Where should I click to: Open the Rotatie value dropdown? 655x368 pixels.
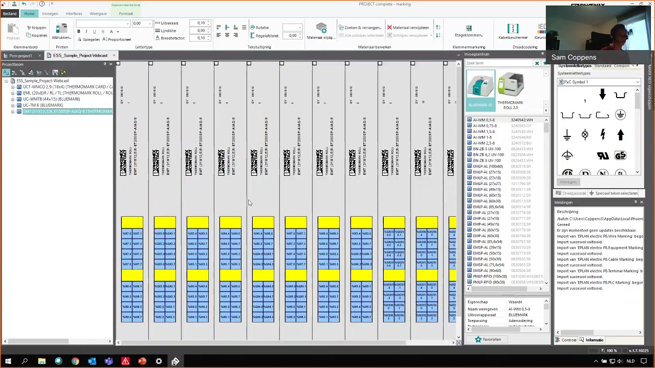[301, 28]
